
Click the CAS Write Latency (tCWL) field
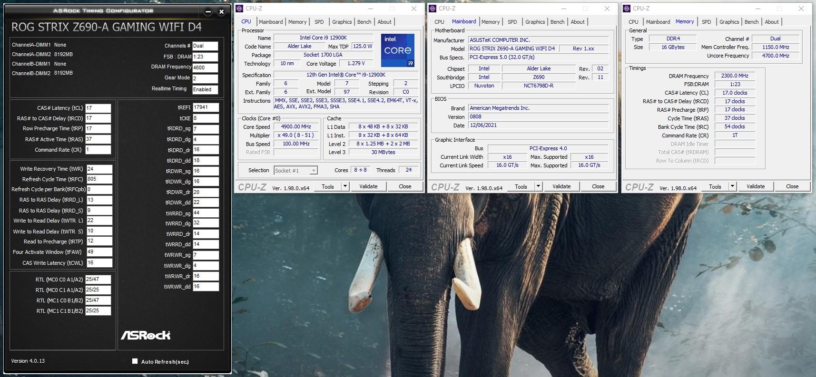point(99,262)
